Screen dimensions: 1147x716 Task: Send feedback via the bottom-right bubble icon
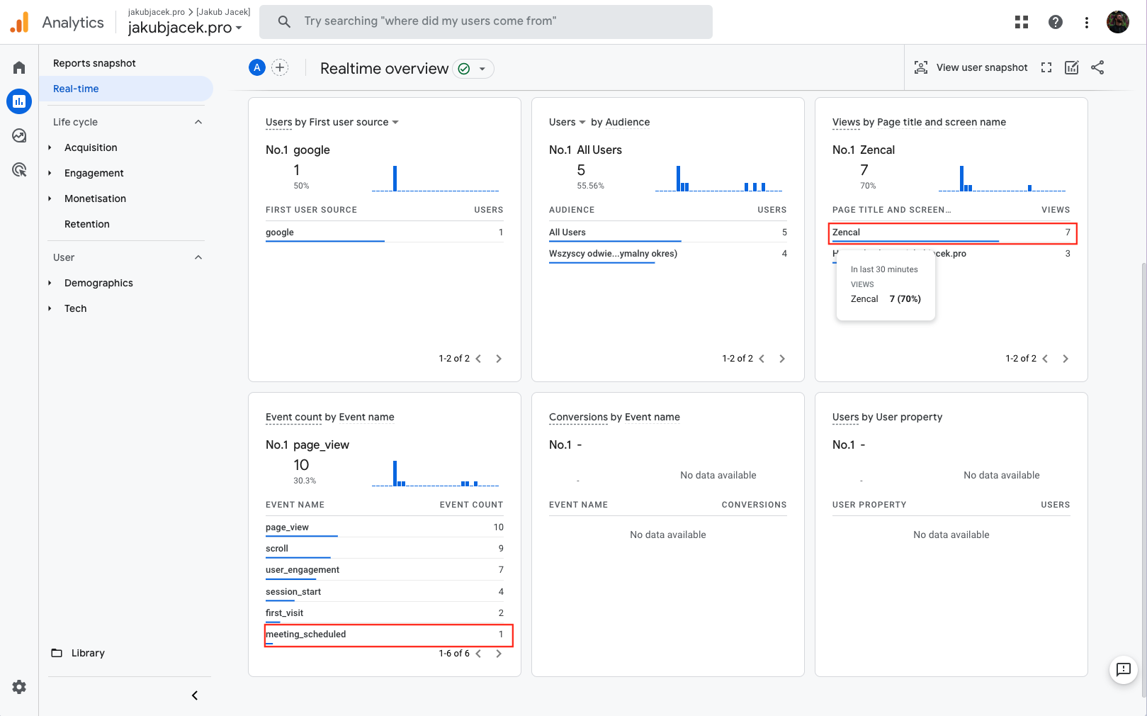[x=1123, y=670]
